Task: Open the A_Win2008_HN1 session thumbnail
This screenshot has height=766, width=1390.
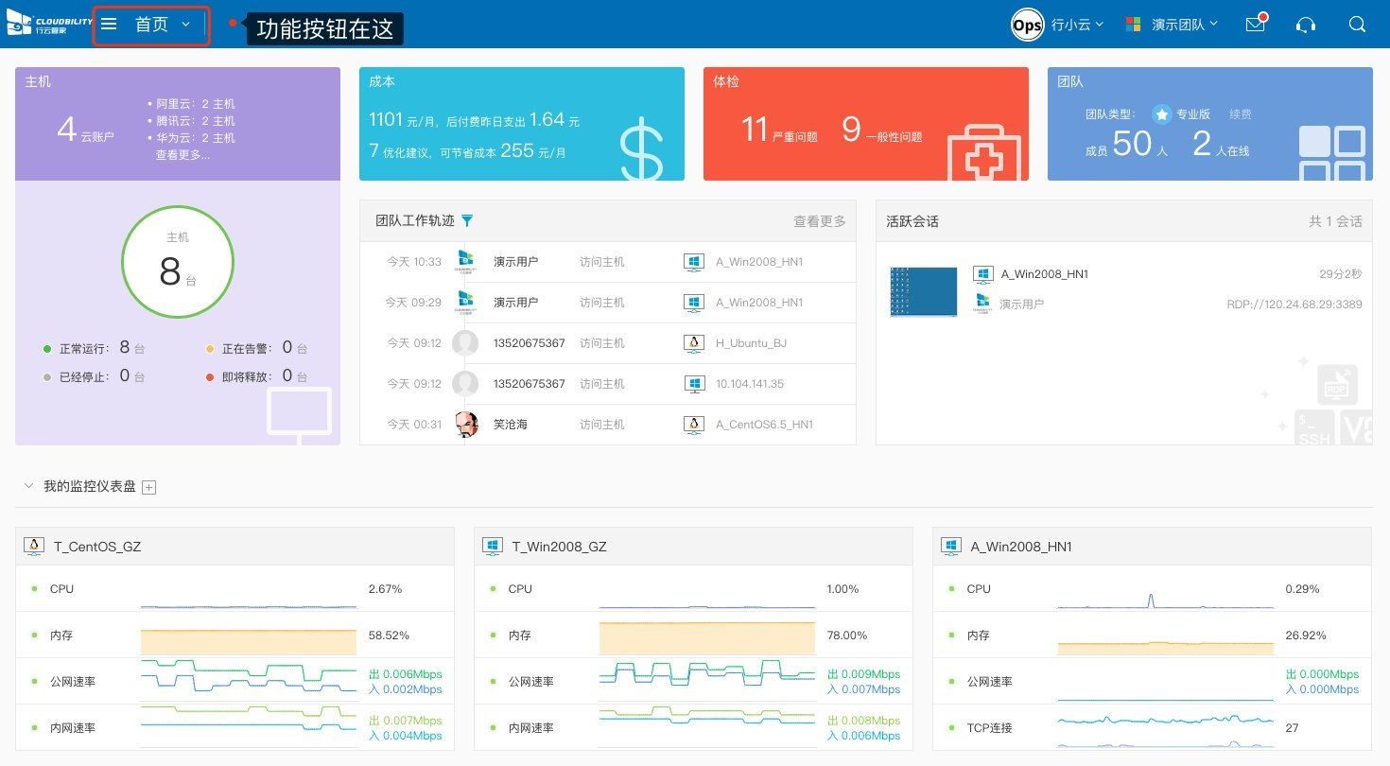Action: [x=924, y=291]
